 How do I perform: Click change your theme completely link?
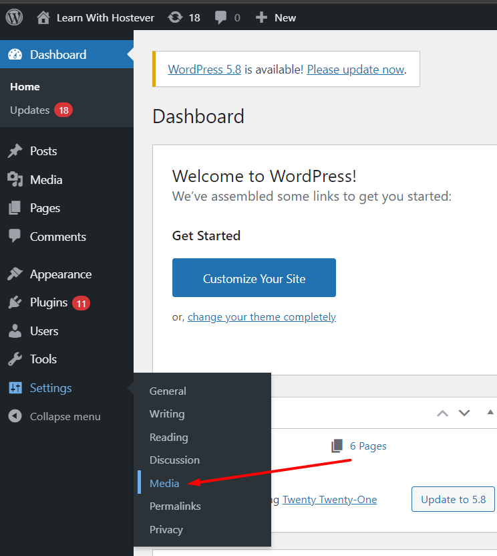(262, 317)
